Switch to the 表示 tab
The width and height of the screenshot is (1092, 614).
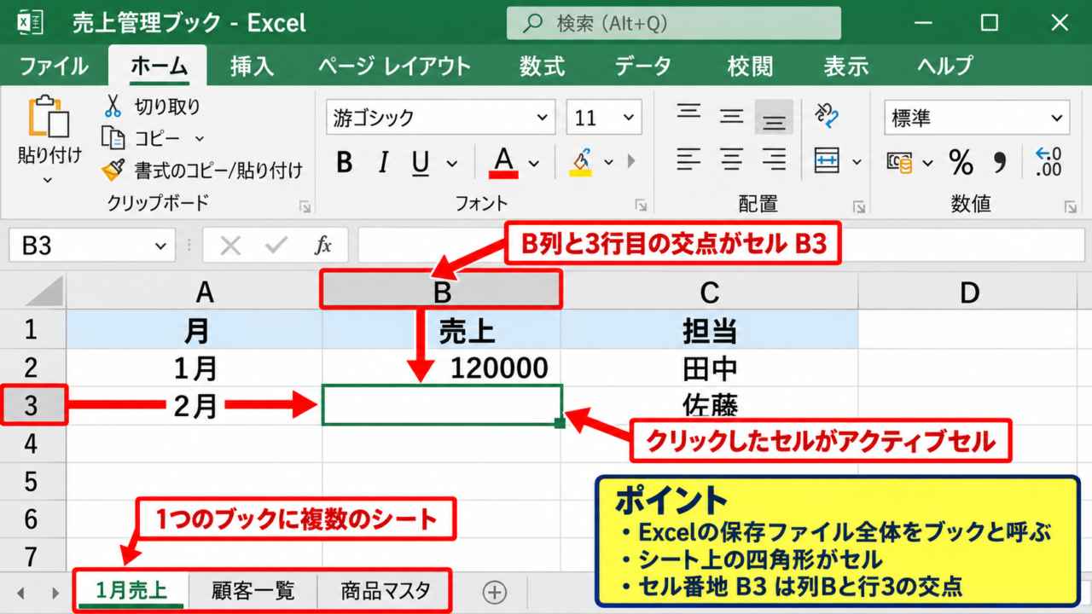tap(845, 66)
